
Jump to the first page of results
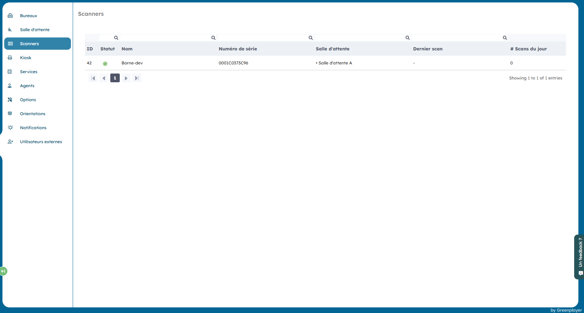93,78
